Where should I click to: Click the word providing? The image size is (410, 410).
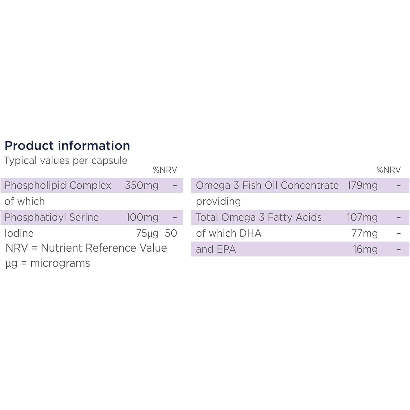pyautogui.click(x=218, y=201)
